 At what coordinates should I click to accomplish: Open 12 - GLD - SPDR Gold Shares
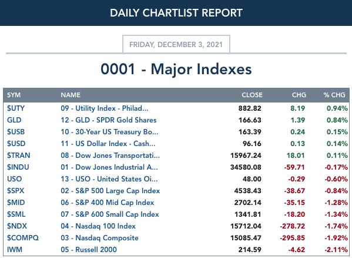(x=109, y=120)
